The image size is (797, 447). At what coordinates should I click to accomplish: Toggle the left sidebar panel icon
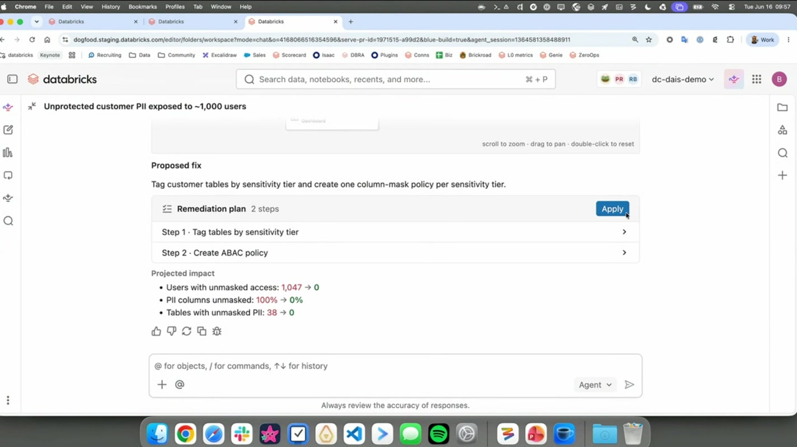(x=12, y=79)
